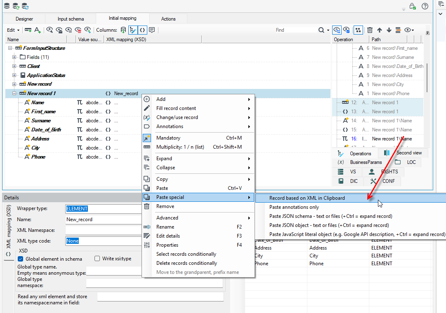The width and height of the screenshot is (446, 313).
Task: Toggle the eye with tree view button
Action: click(x=337, y=30)
